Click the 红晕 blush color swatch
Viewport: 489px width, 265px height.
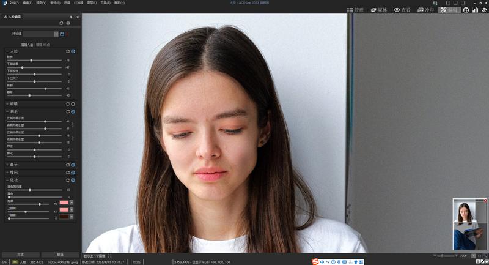pyautogui.click(x=64, y=203)
